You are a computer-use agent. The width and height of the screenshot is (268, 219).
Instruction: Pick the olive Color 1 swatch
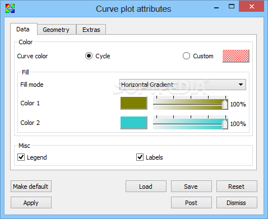click(x=134, y=103)
